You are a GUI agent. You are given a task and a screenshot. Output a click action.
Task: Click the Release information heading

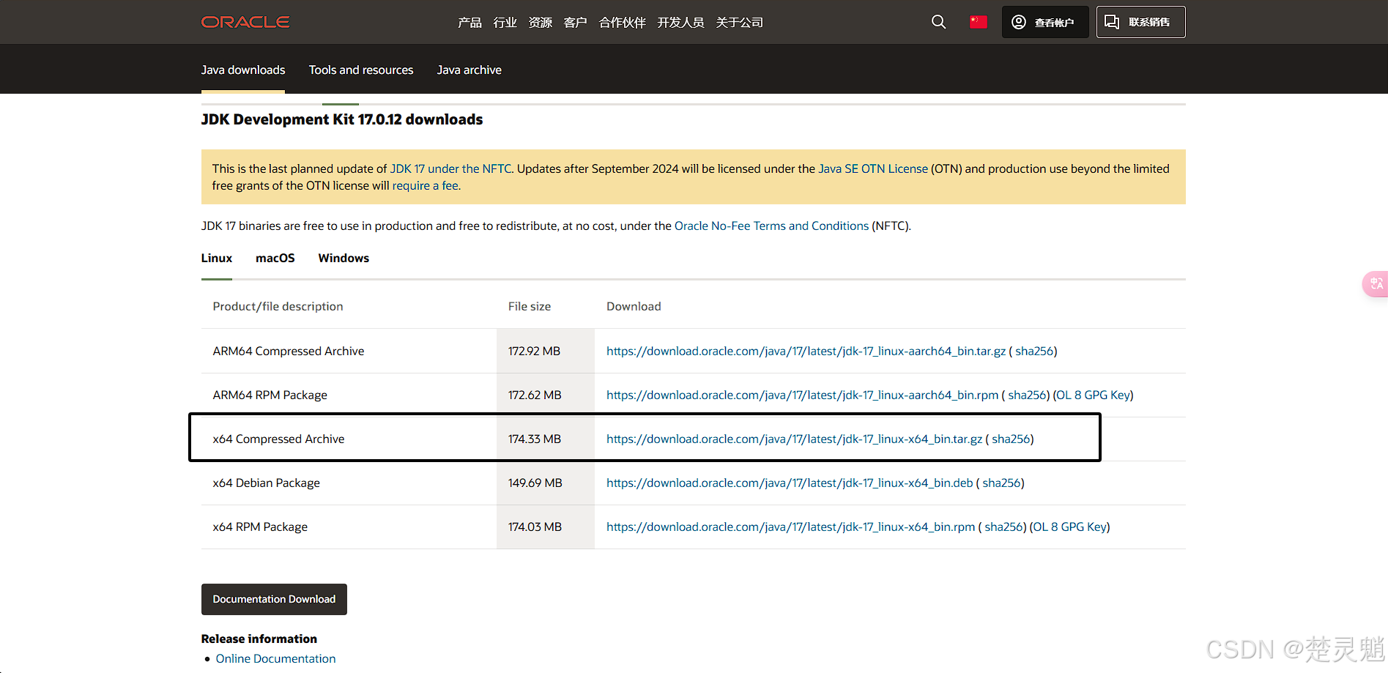coord(259,639)
